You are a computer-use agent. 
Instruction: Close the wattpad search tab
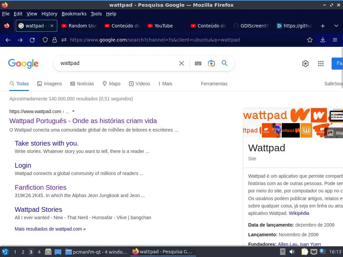(52, 26)
